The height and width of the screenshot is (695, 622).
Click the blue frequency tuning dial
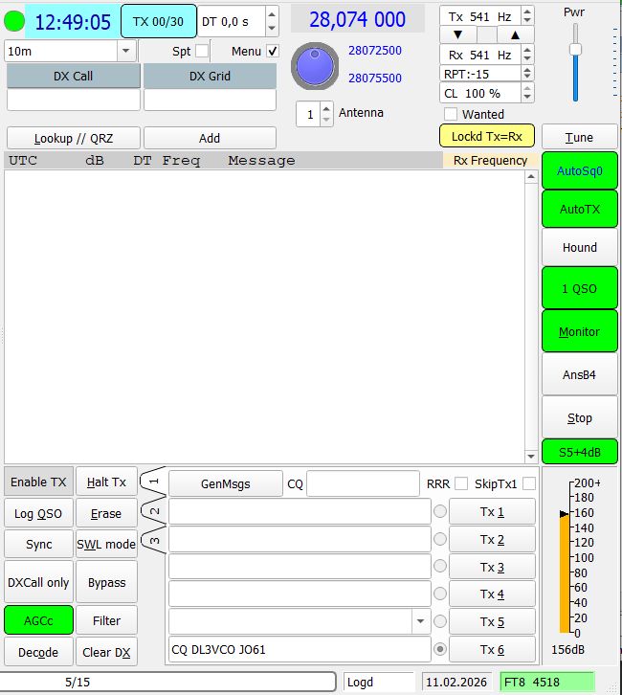click(311, 65)
